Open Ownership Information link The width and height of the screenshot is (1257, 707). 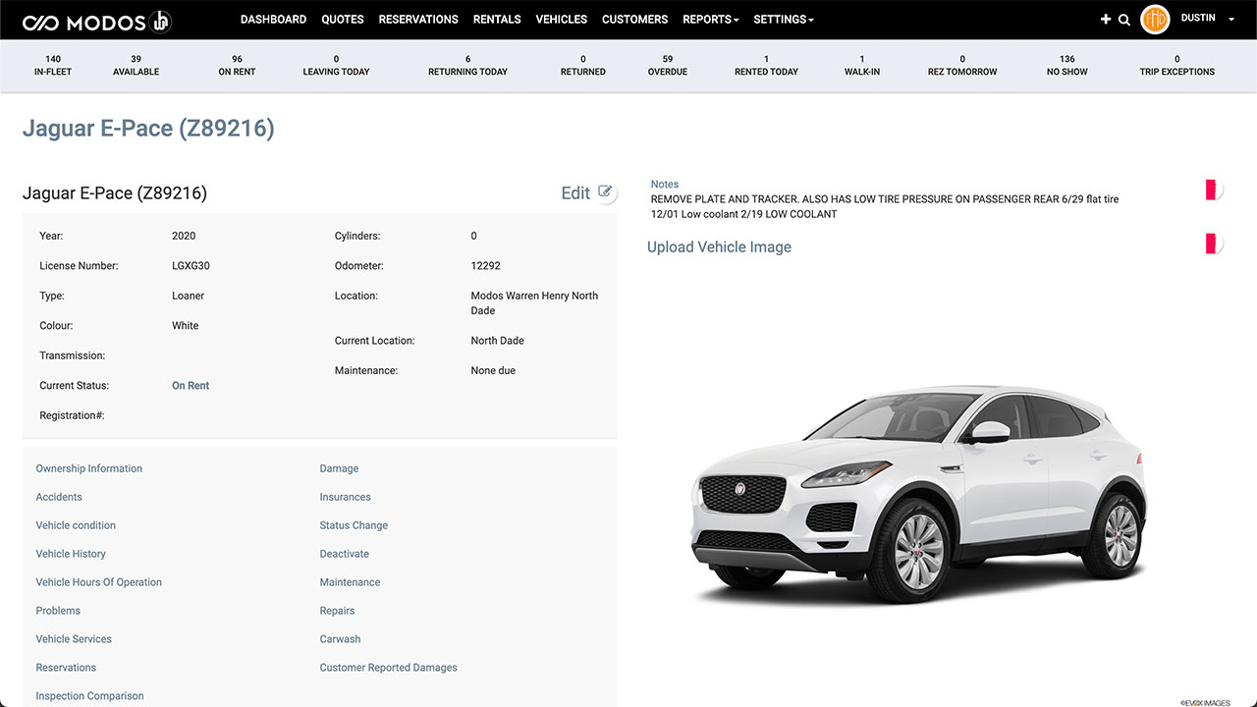tap(89, 468)
